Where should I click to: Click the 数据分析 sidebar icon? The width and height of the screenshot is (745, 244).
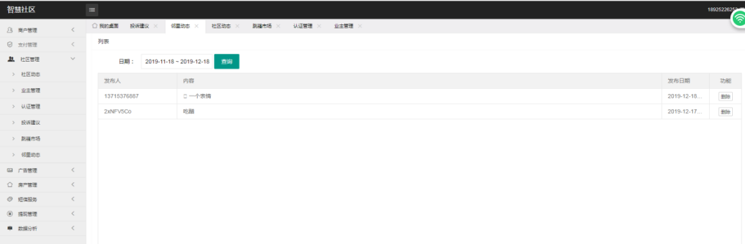tap(10, 228)
